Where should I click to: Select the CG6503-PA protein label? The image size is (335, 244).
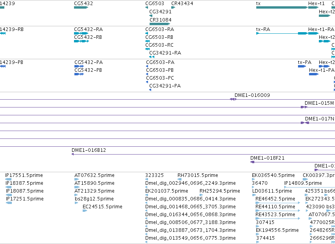[160, 62]
